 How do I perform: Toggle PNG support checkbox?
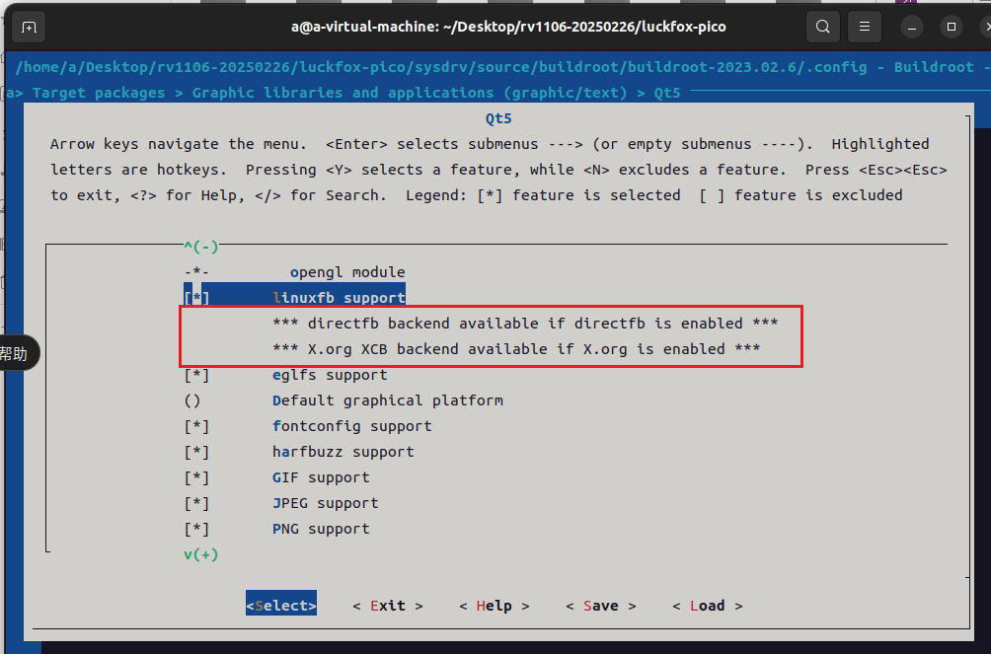[x=196, y=529]
